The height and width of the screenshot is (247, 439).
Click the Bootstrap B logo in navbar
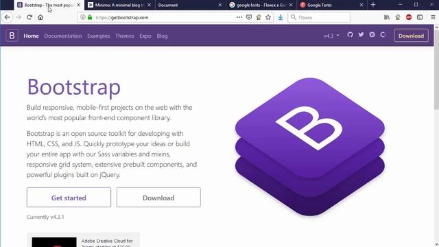tap(12, 36)
